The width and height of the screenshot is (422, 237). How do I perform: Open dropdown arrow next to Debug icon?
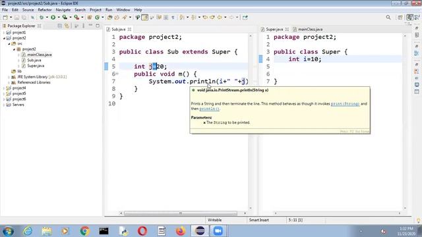coord(47,18)
